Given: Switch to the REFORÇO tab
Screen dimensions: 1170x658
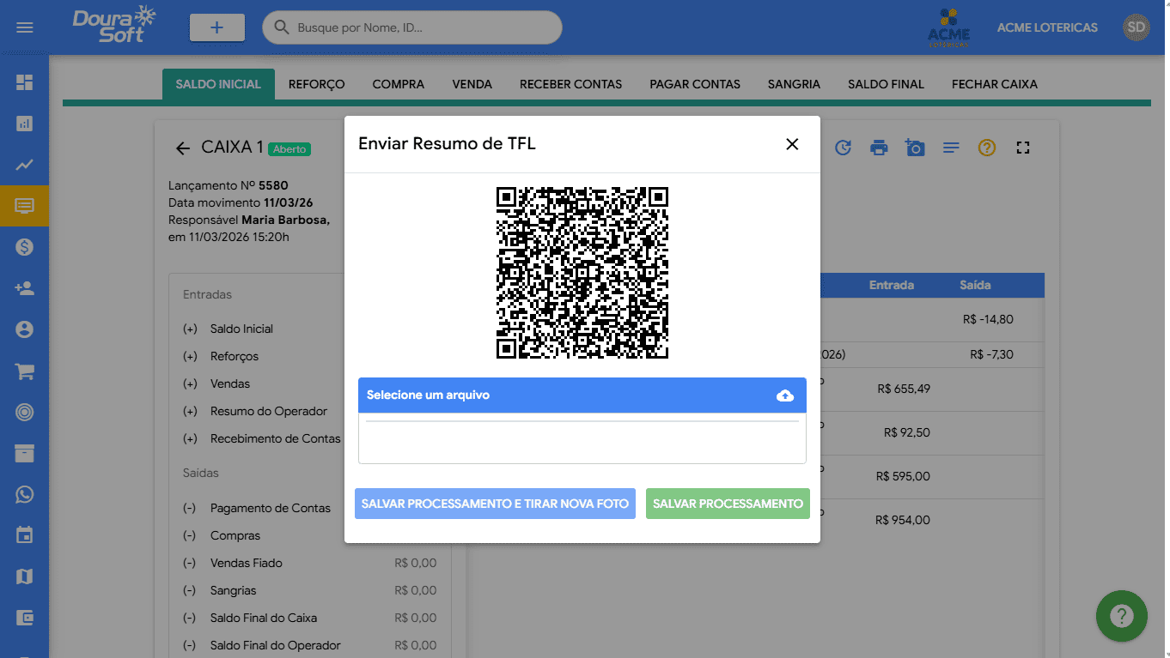Looking at the screenshot, I should point(316,84).
